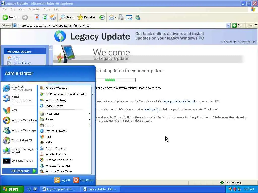Open E-mail Outlook Express from the start menu
Viewport: 258px width, 193px height.
coord(19,98)
